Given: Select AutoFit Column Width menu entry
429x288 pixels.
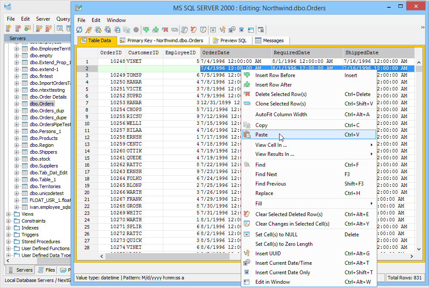Looking at the screenshot, I should (309, 115).
